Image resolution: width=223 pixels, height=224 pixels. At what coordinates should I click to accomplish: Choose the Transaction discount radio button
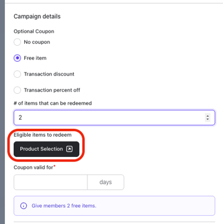(17, 74)
